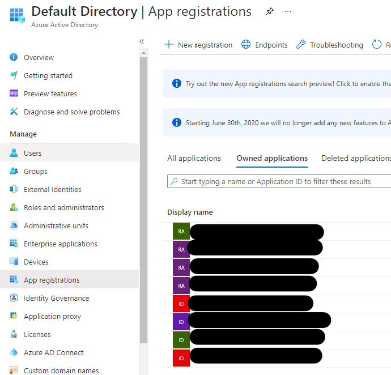The width and height of the screenshot is (391, 375).
Task: Collapse the left sidebar with double chevron
Action: click(x=142, y=41)
